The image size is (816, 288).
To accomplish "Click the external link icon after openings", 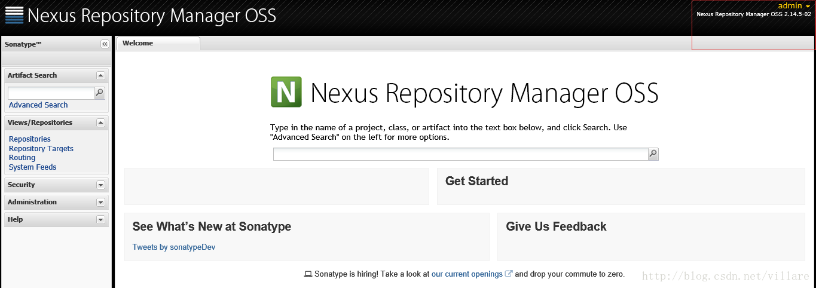I will 509,274.
